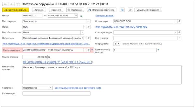This screenshot has width=195, height=108.
Task: Click the 'Комментарий' input field
Action: [x=56, y=94]
